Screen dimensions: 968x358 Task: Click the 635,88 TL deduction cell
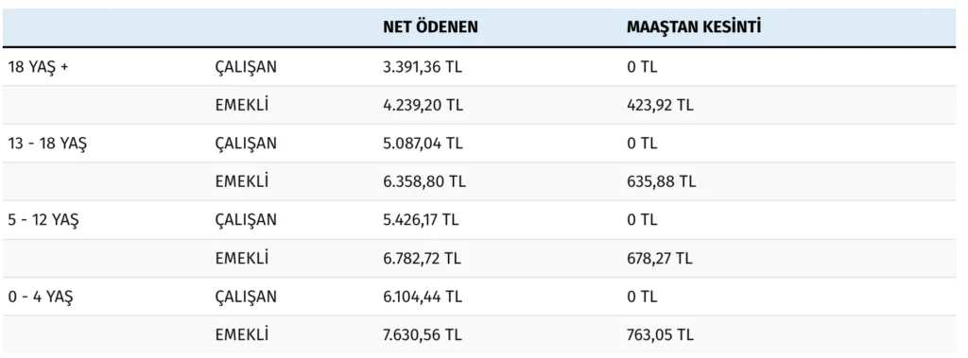(661, 181)
